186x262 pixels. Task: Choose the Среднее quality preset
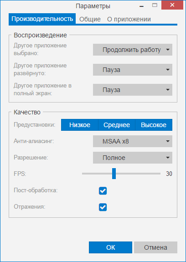pyautogui.click(x=117, y=125)
